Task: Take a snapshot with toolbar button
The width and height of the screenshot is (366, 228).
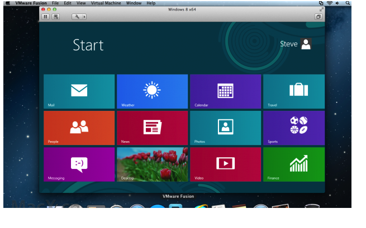Action: click(x=55, y=17)
